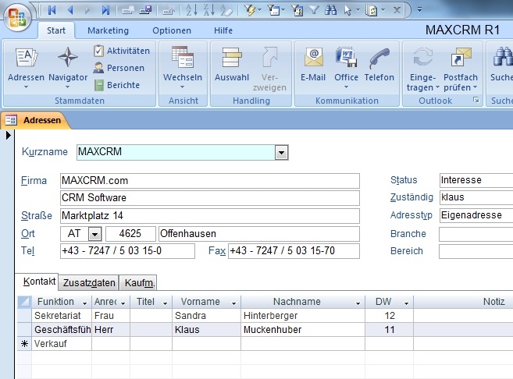Open the Adressen ribbon icon
The image size is (513, 379).
coord(26,58)
